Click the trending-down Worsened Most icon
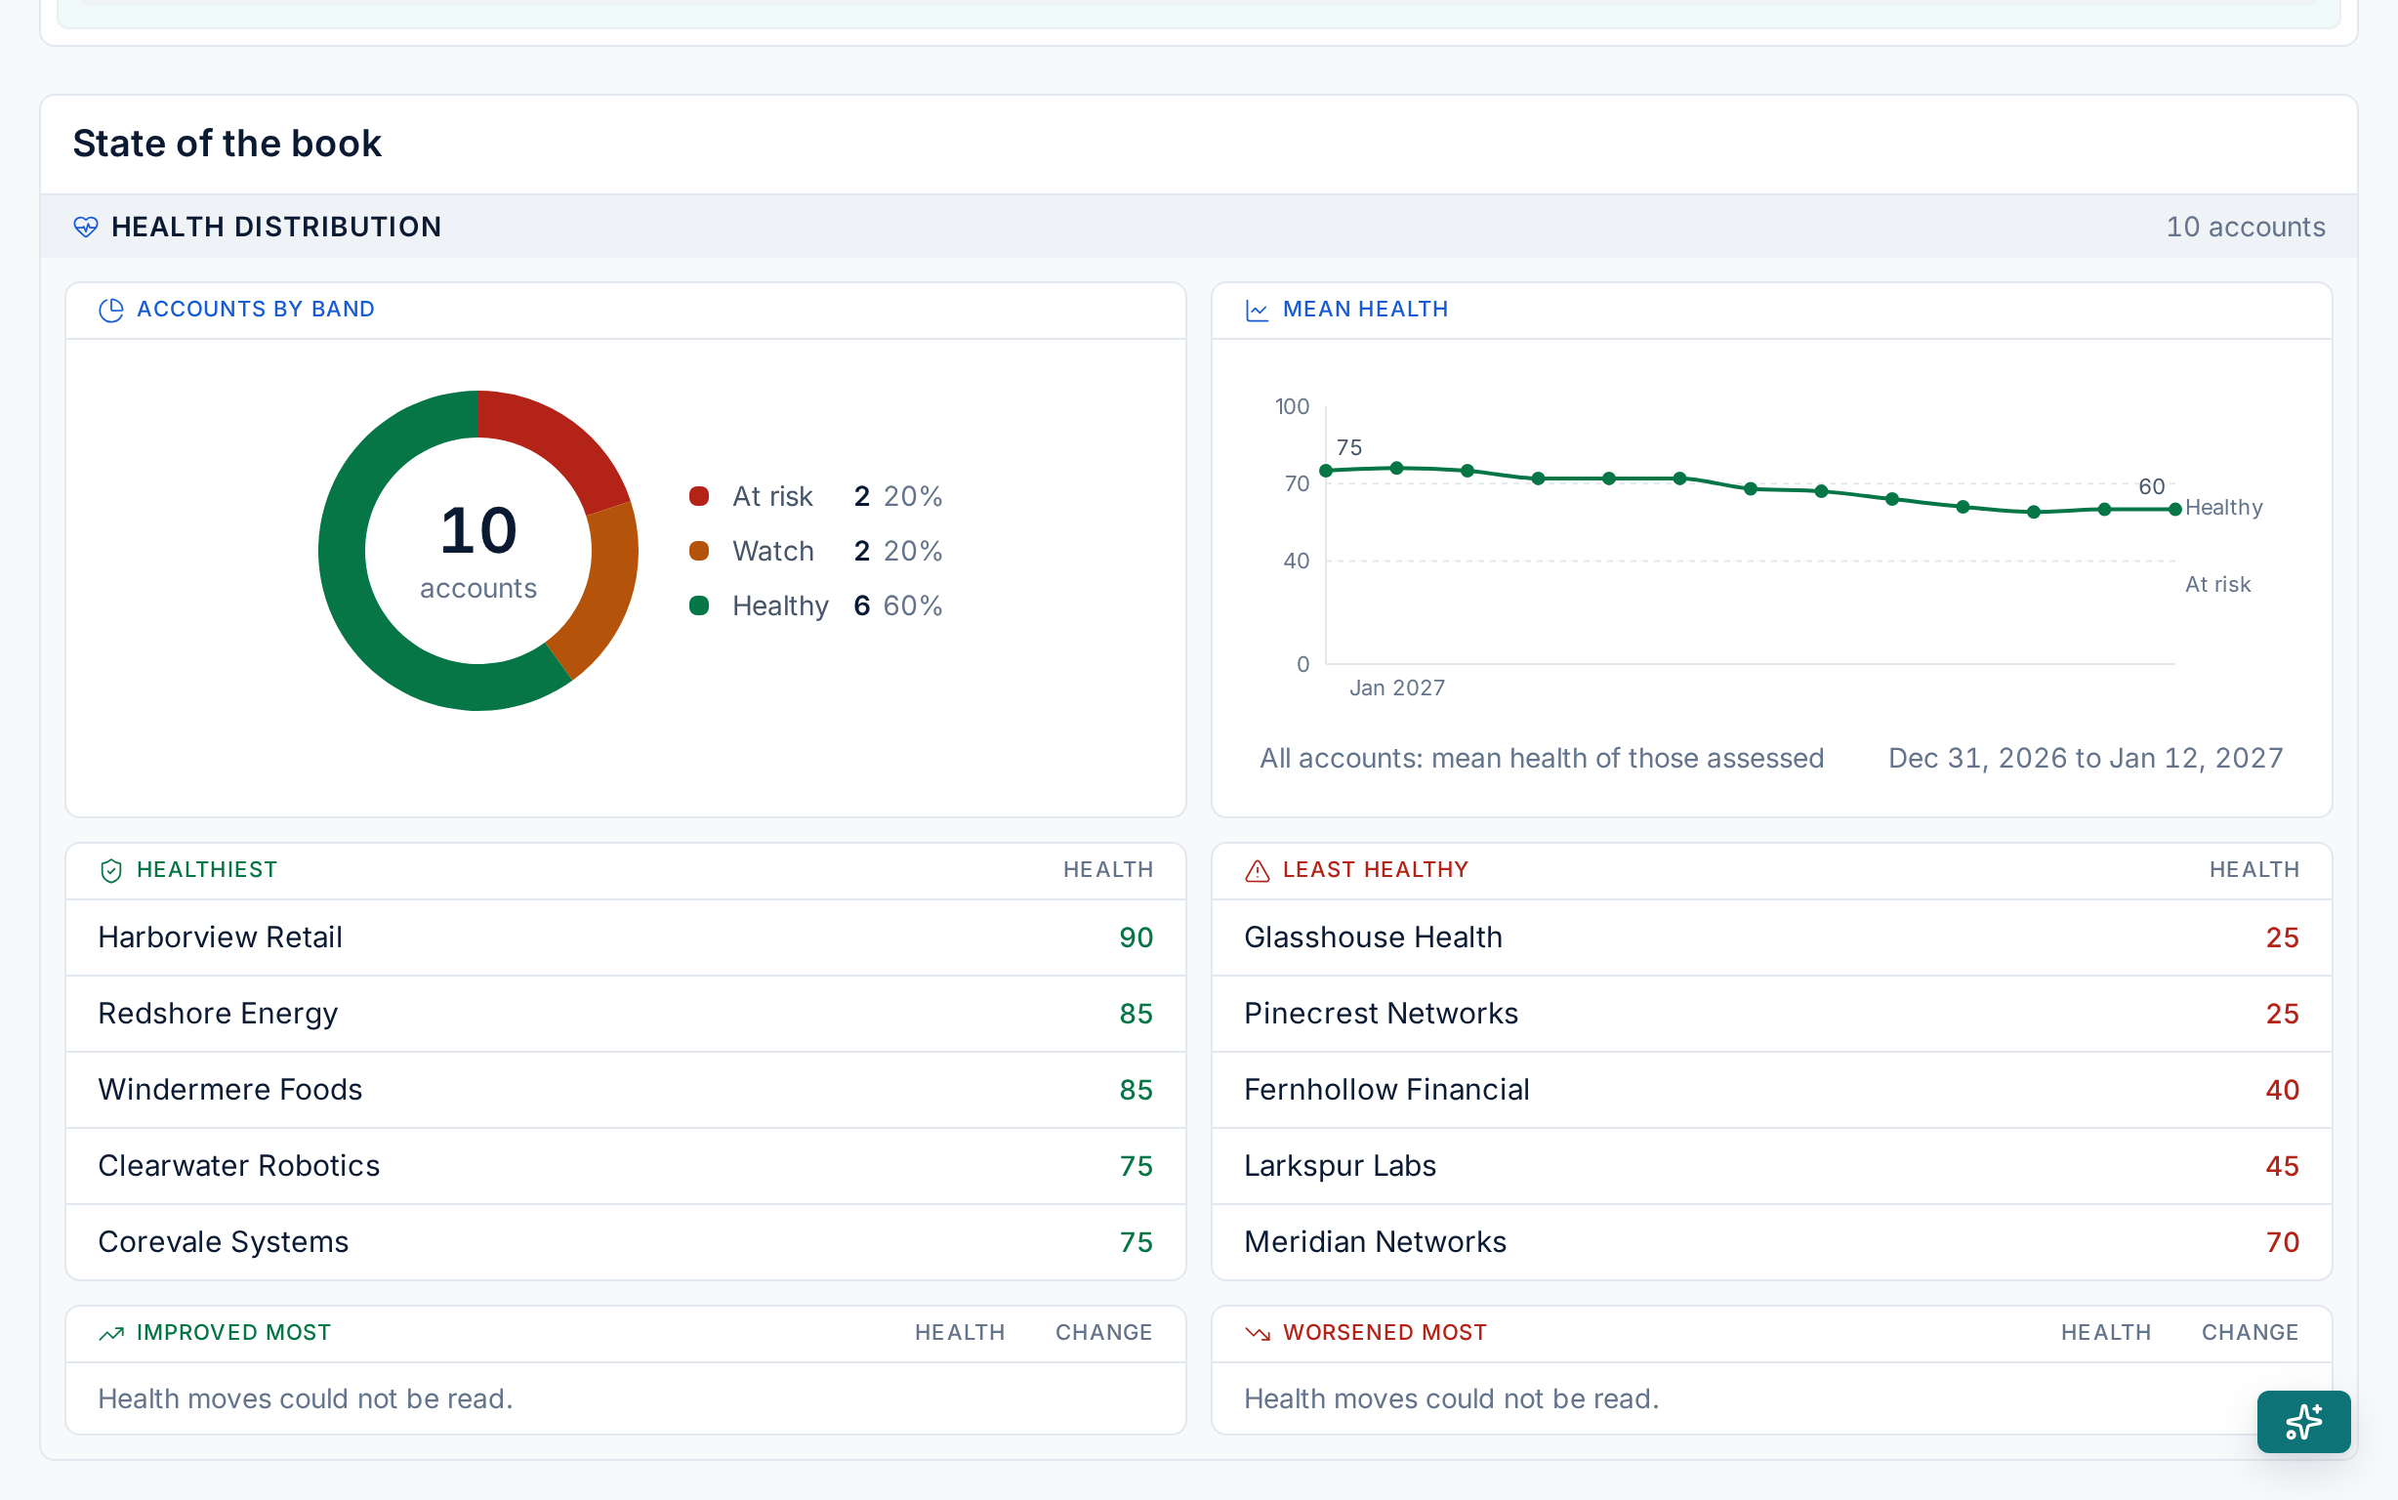 (x=1257, y=1333)
